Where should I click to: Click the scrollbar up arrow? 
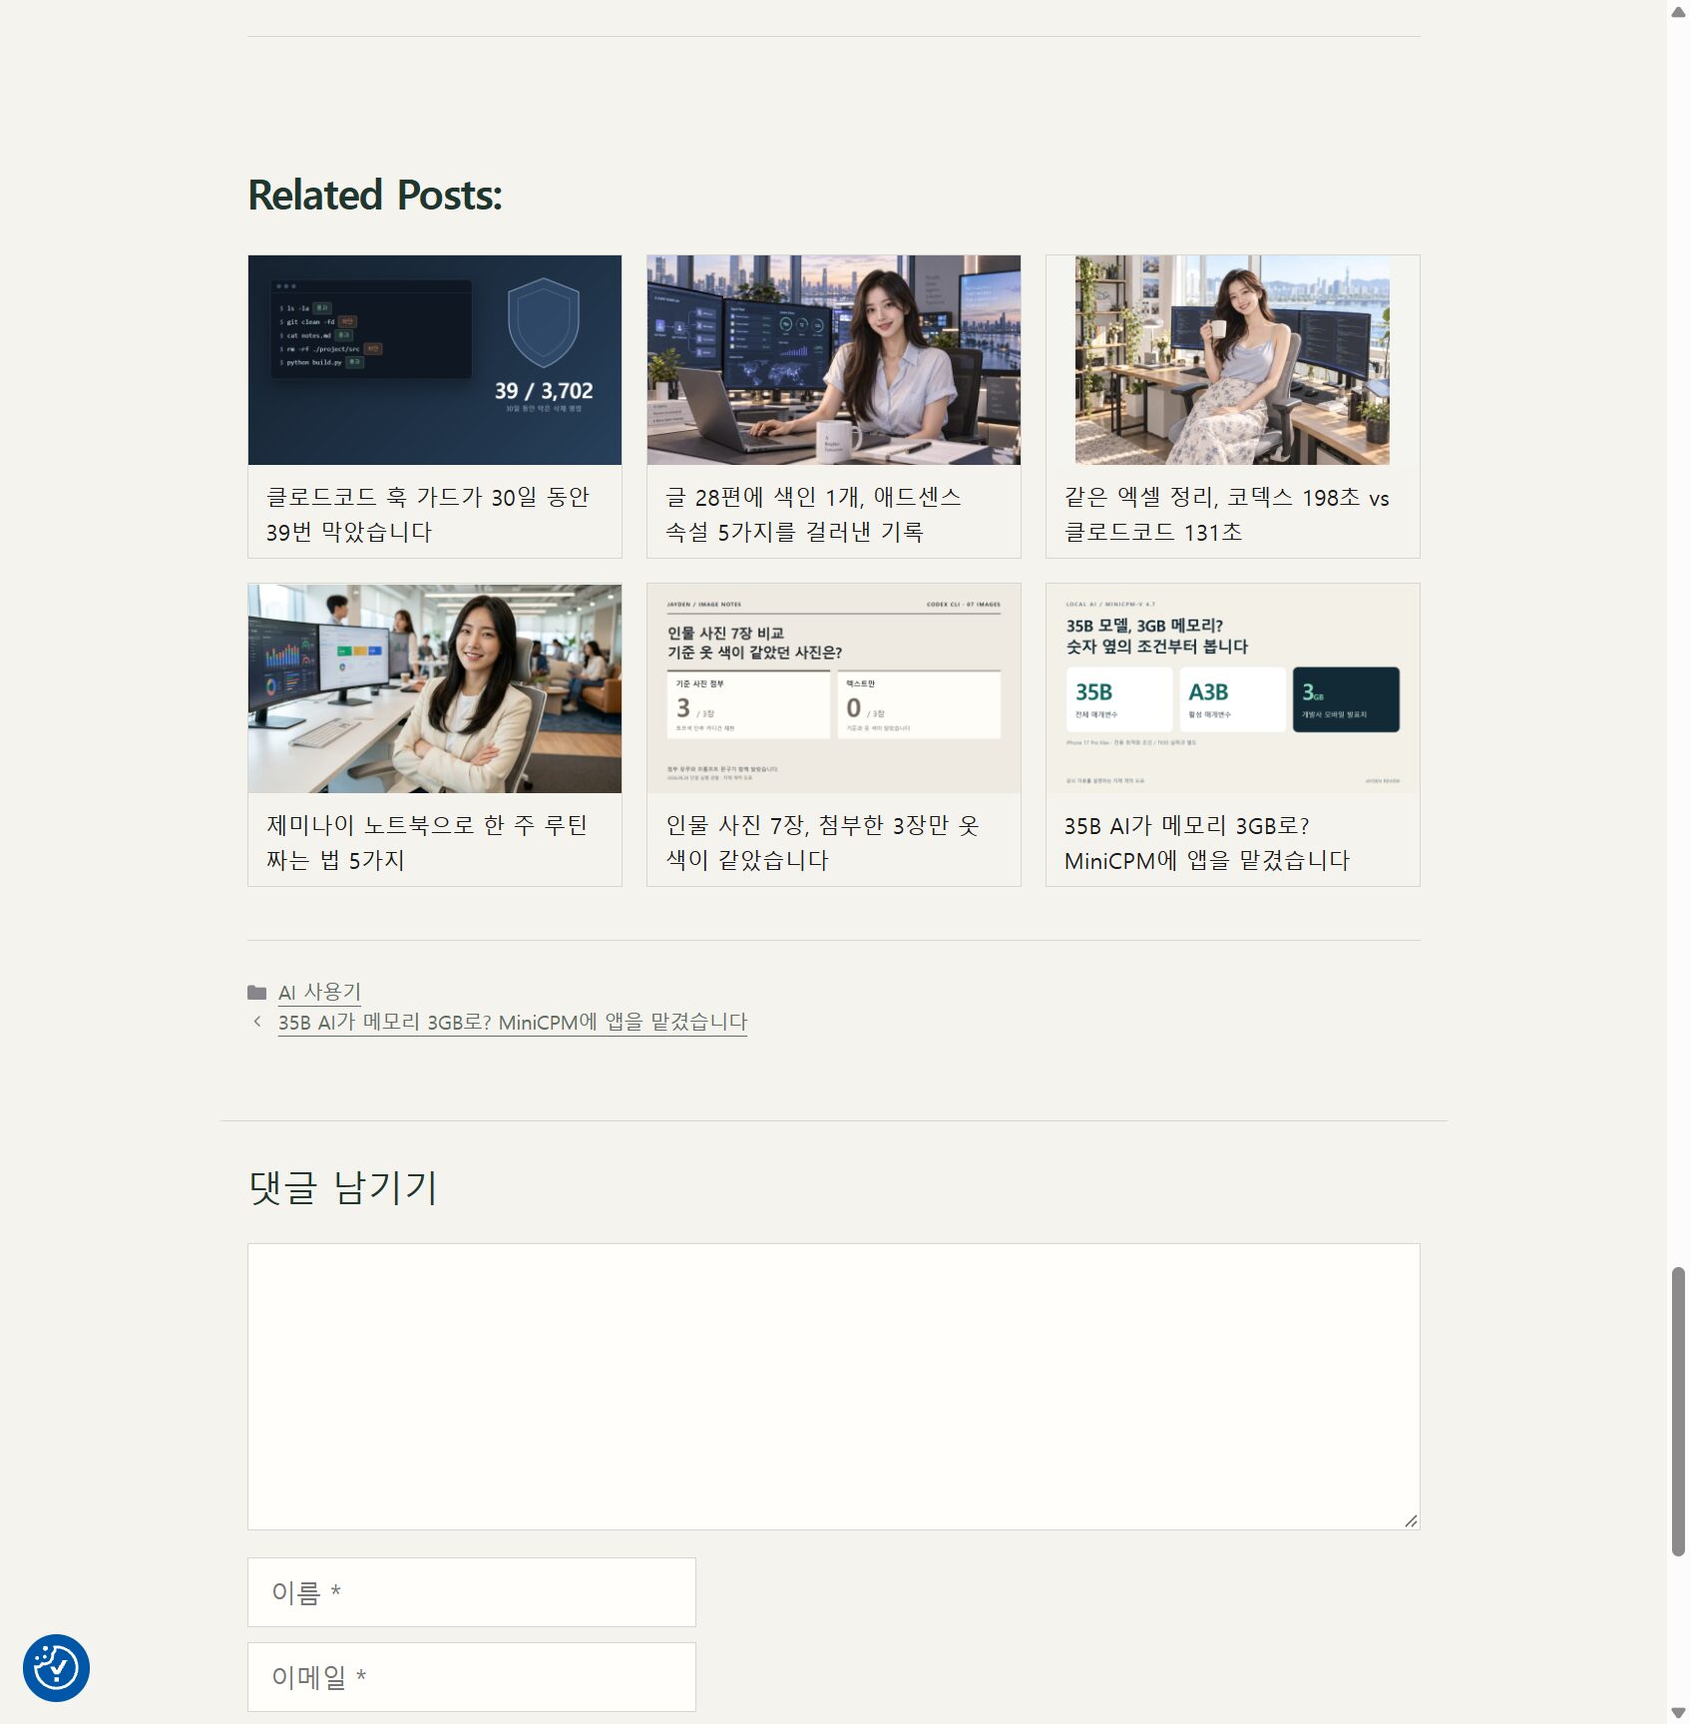point(1678,11)
